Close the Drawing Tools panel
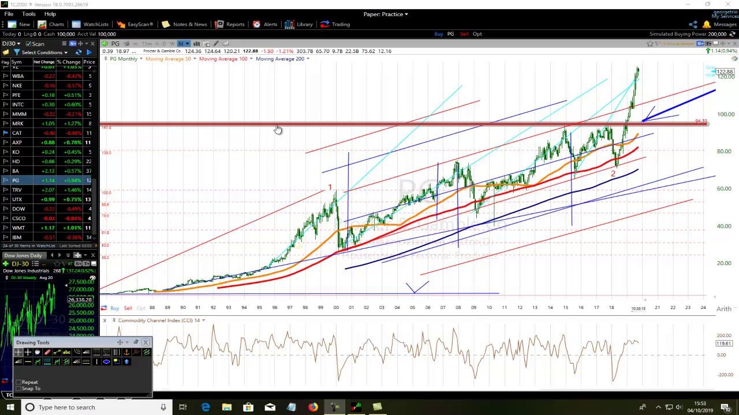This screenshot has height=415, width=739. coord(145,342)
